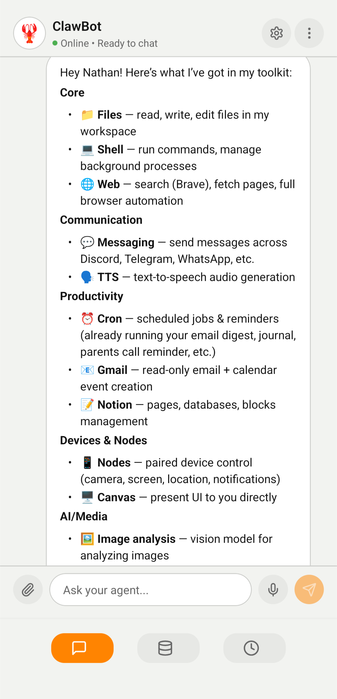The width and height of the screenshot is (337, 699).
Task: Select the orange chat bubble tab
Action: [82, 648]
